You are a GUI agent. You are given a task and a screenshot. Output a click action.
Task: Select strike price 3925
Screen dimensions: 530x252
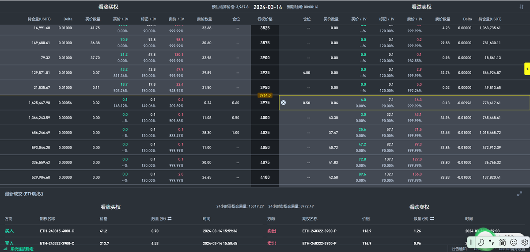click(265, 73)
